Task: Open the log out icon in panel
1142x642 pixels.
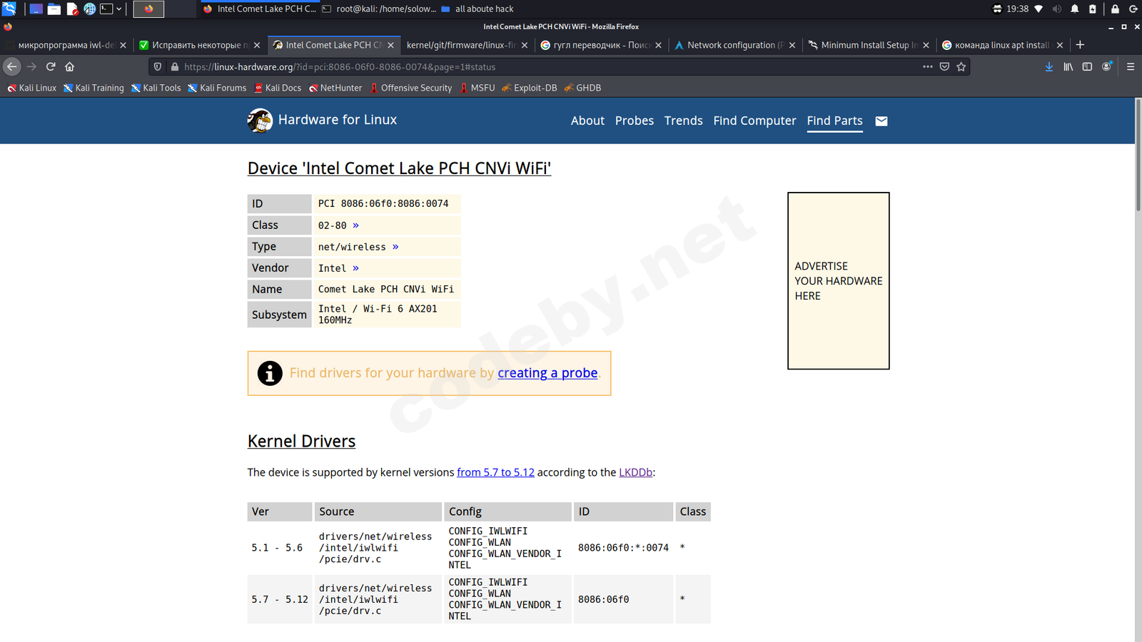Action: [x=1133, y=9]
